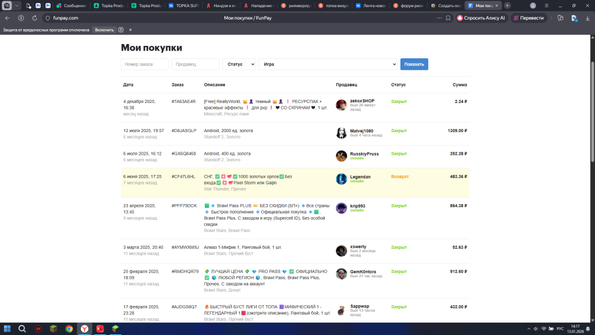
Task: Click order #AYMWXMSJ description Алмаз 1-Мифик 1
Action: (243, 247)
